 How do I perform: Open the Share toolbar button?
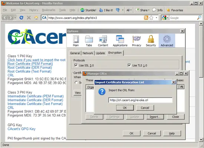tap(142, 10)
